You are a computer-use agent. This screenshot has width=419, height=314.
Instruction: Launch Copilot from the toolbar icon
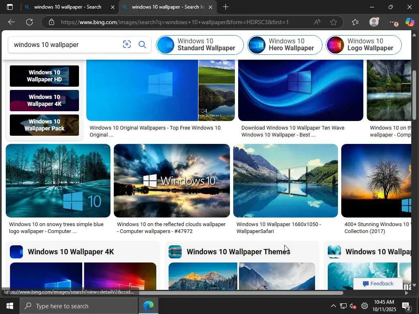point(410,22)
